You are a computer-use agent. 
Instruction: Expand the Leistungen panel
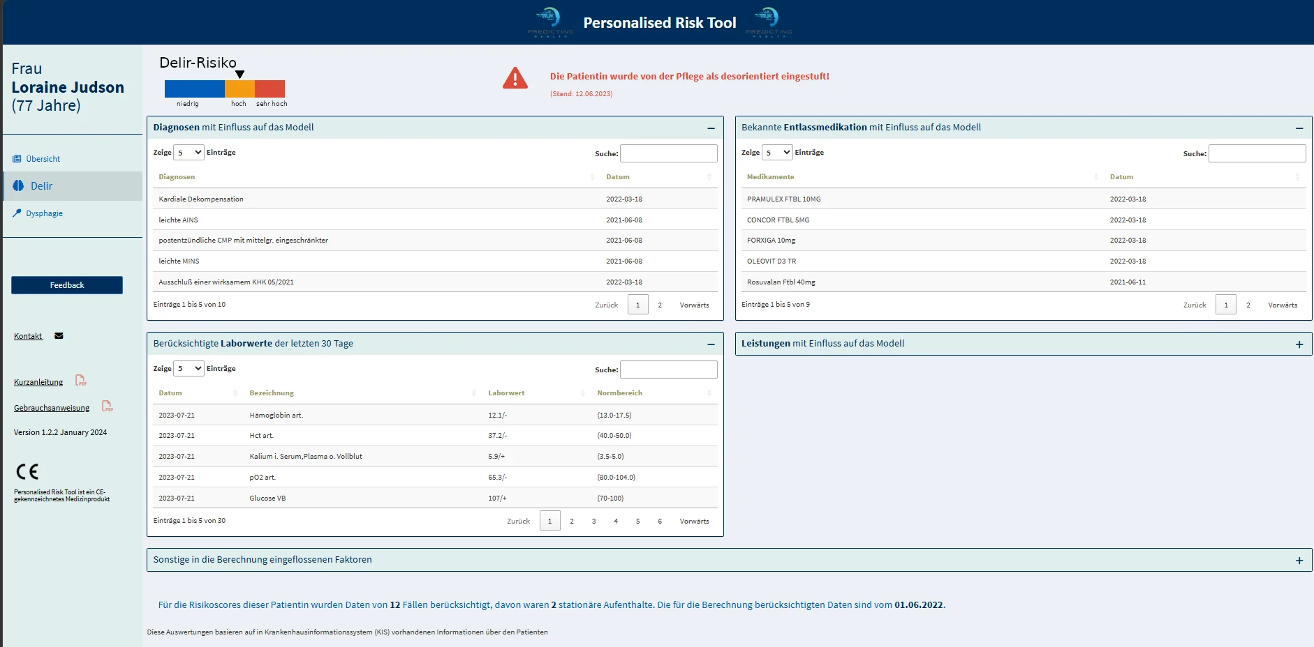click(1299, 344)
